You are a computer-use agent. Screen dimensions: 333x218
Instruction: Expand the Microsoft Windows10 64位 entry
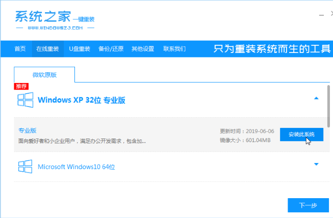316,164
